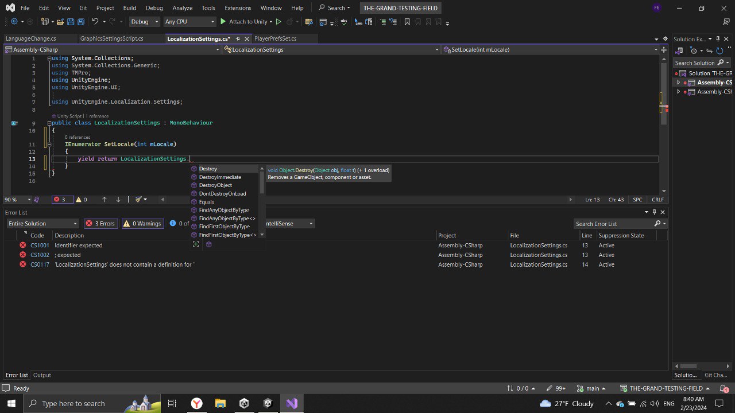Open the Git menu

(83, 7)
